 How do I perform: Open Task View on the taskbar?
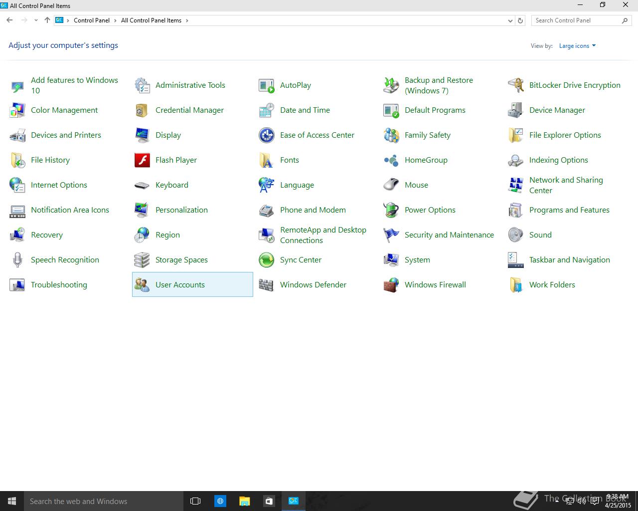pos(195,501)
